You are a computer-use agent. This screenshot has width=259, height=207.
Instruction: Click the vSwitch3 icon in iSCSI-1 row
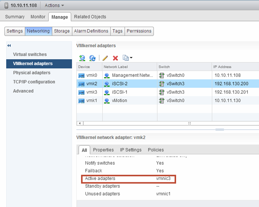(162, 92)
